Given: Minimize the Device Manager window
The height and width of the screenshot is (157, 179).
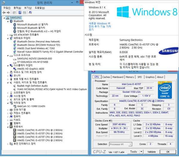Looking at the screenshot, I should [x=72, y=2].
